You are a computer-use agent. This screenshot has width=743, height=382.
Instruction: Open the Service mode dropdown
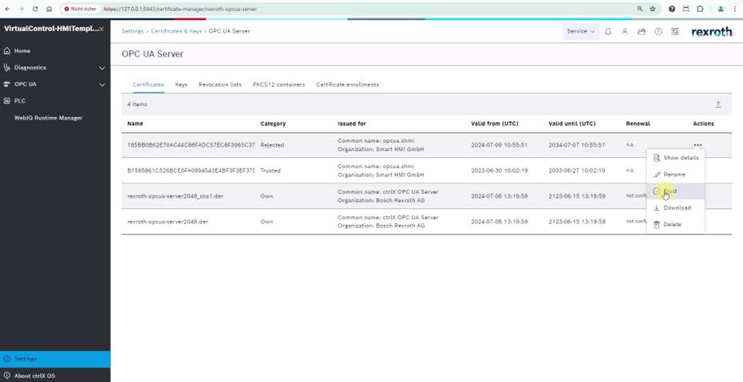[x=581, y=31]
